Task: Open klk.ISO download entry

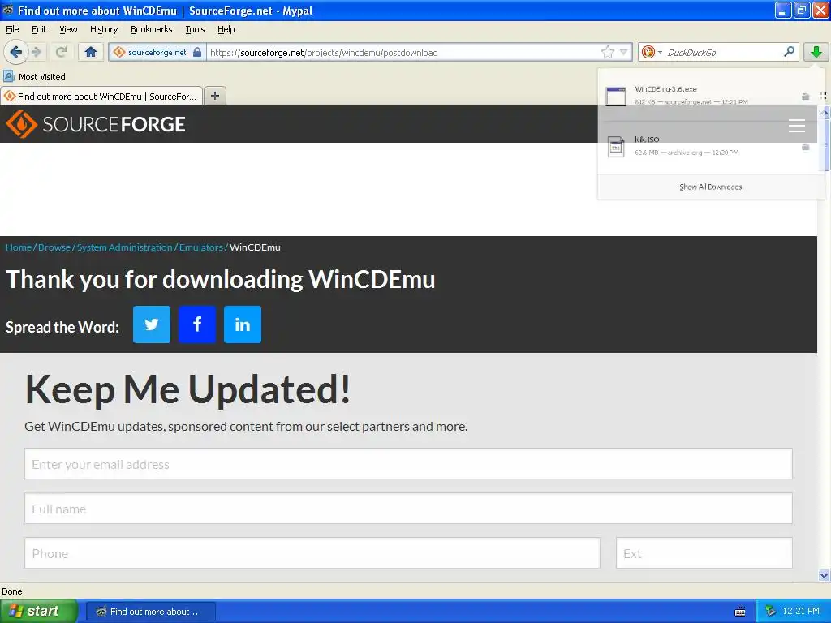Action: [700, 146]
